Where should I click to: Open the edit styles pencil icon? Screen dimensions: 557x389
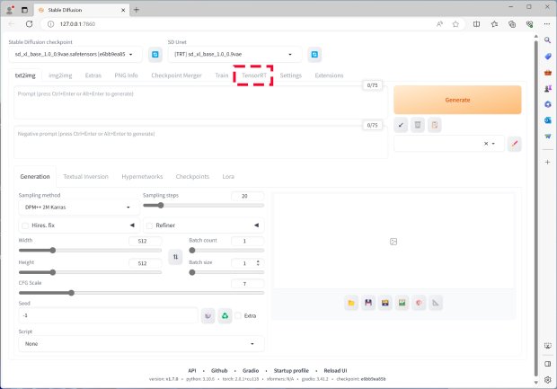pyautogui.click(x=515, y=144)
